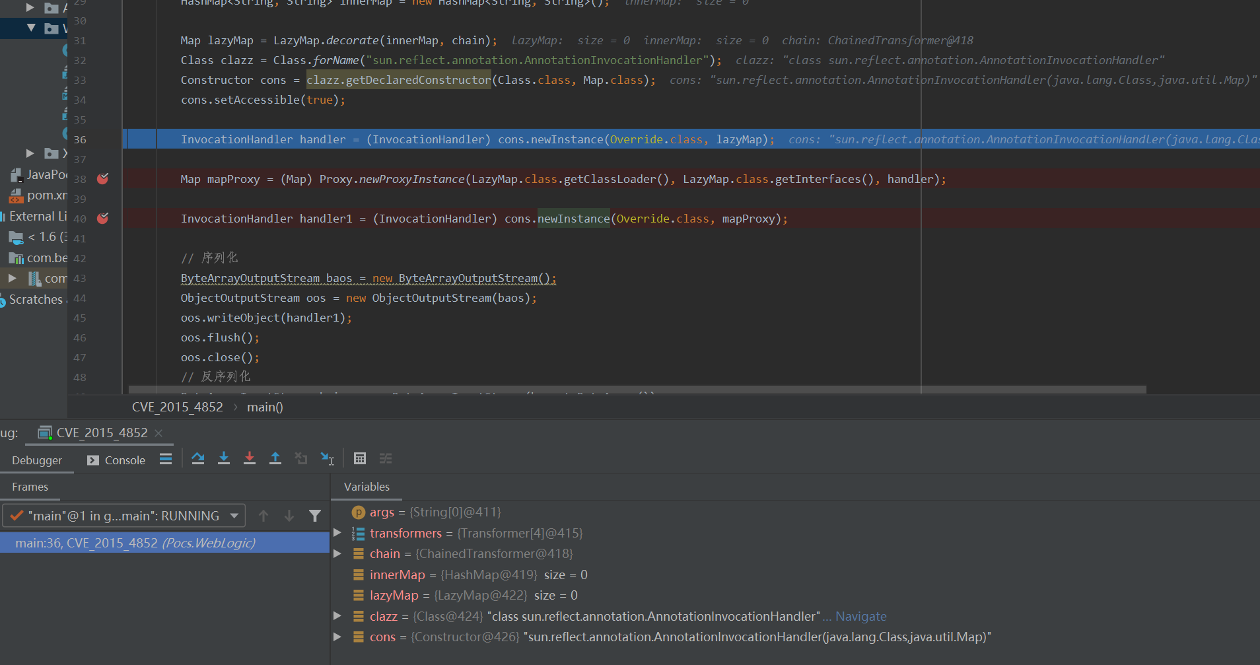The width and height of the screenshot is (1260, 665).
Task: Click the Step Out up-arrow icon
Action: coord(275,458)
